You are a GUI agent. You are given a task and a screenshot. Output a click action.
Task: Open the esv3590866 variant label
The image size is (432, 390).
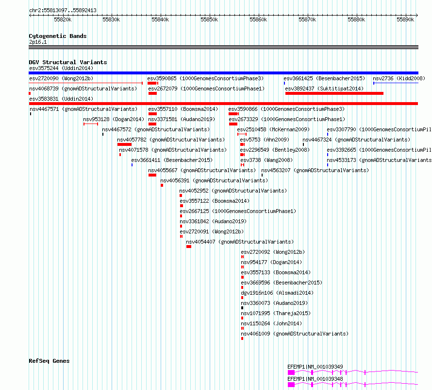286,109
